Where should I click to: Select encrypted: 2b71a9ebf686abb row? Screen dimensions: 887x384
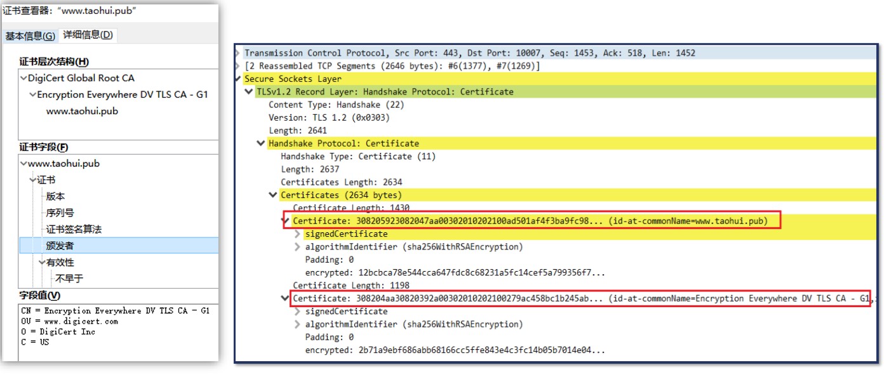pyautogui.click(x=455, y=350)
